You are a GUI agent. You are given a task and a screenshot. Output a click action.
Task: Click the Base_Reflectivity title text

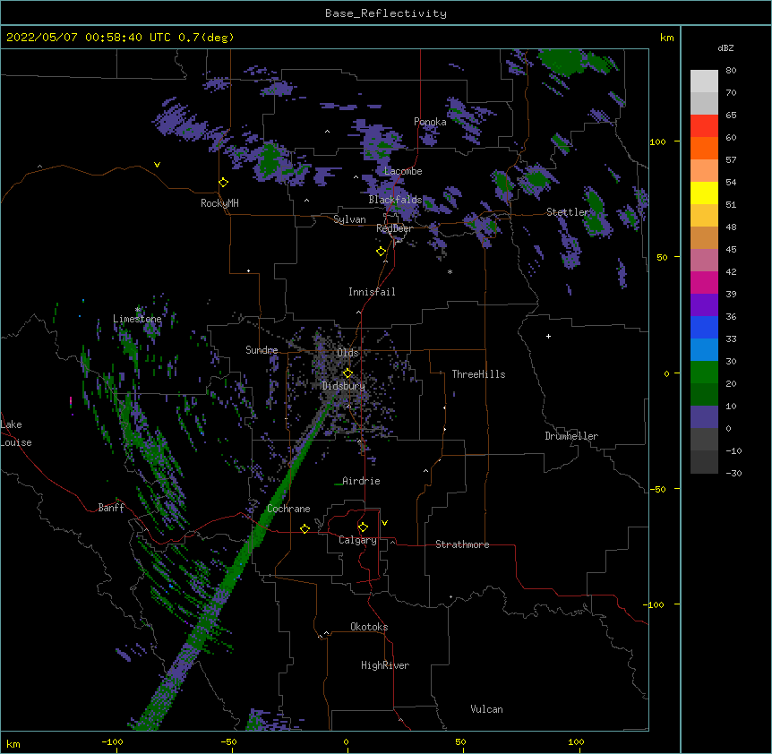point(386,13)
